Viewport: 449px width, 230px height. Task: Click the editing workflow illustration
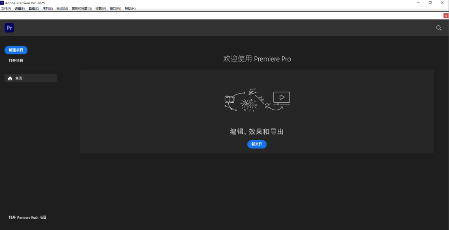pos(257,101)
